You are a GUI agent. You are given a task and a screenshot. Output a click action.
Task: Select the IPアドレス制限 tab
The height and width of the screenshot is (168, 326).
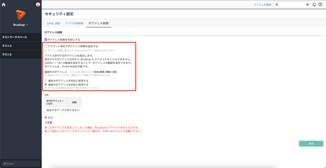coord(98,23)
